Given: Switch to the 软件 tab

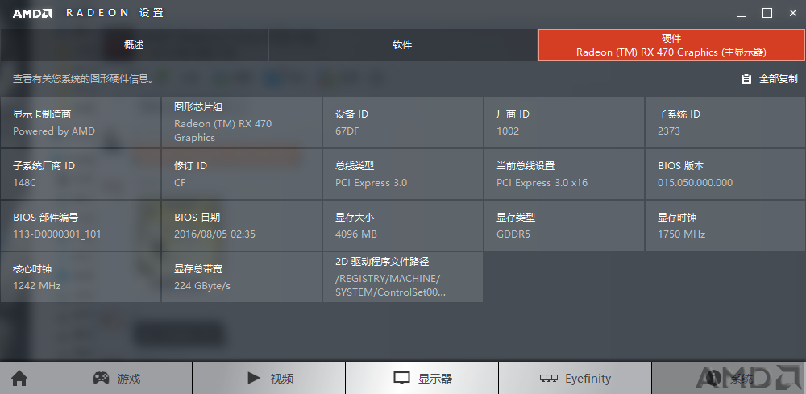Looking at the screenshot, I should (x=402, y=45).
